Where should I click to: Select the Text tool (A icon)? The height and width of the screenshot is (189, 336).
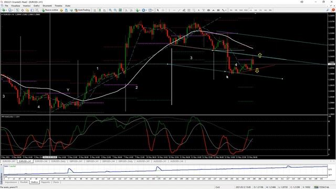198,10
